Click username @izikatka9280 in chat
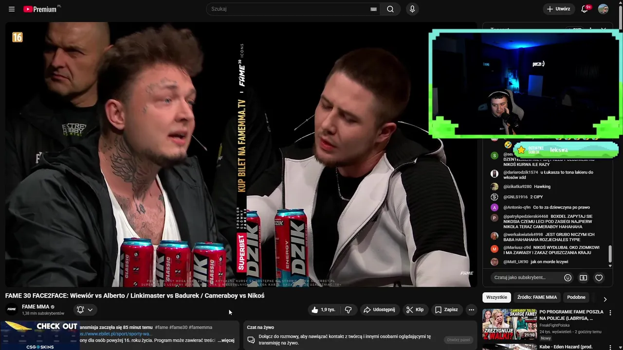The image size is (623, 350). (x=517, y=187)
